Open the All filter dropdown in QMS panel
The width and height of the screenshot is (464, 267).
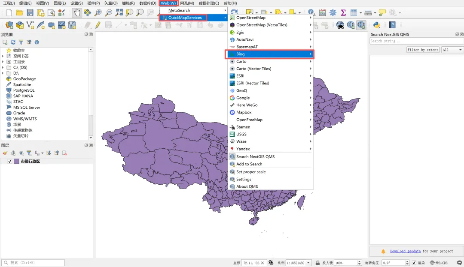[452, 50]
